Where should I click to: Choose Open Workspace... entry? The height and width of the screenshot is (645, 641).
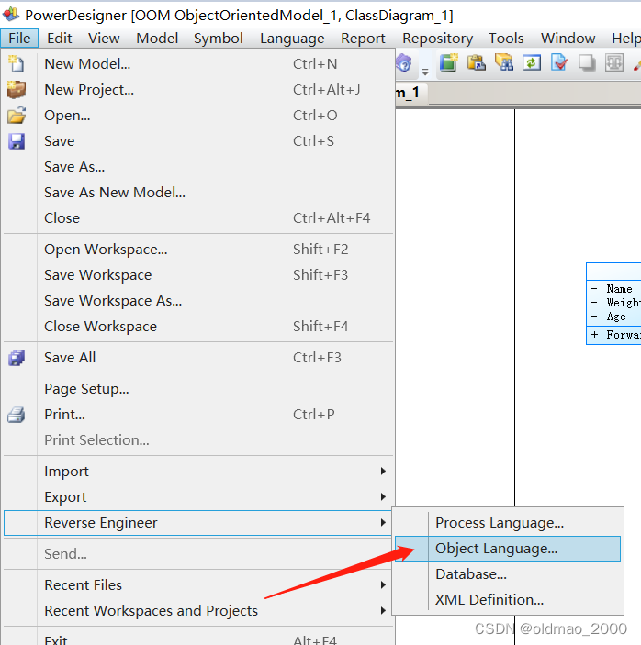click(x=197, y=250)
